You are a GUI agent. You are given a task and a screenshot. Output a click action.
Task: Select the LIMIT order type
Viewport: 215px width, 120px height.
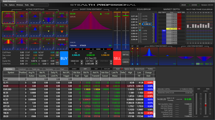click(x=85, y=69)
